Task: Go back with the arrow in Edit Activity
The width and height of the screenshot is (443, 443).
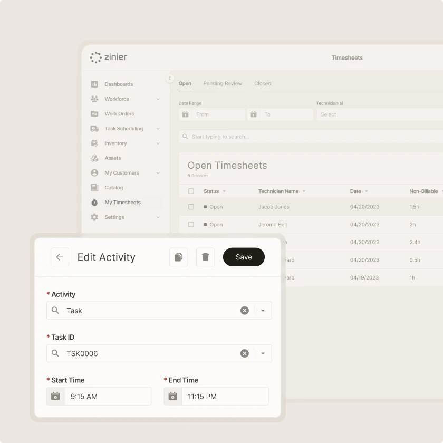Action: tap(60, 257)
